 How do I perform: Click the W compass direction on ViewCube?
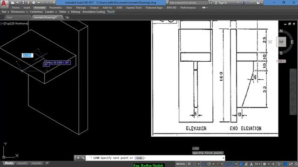270,42
